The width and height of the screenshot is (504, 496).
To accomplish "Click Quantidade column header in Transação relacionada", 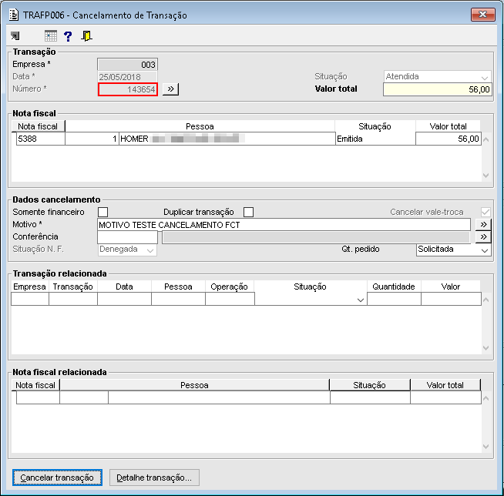I will (x=394, y=287).
